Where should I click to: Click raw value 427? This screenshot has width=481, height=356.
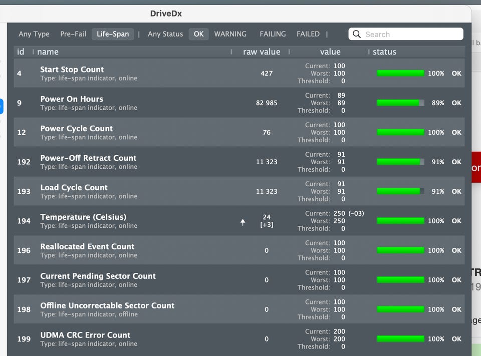click(267, 73)
